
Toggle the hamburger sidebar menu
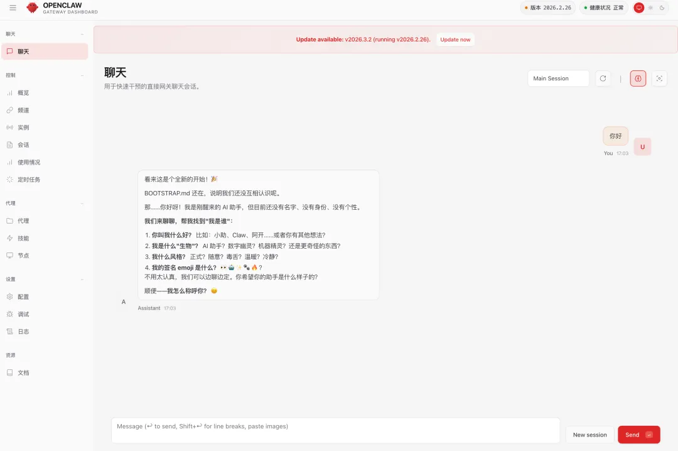pos(13,8)
